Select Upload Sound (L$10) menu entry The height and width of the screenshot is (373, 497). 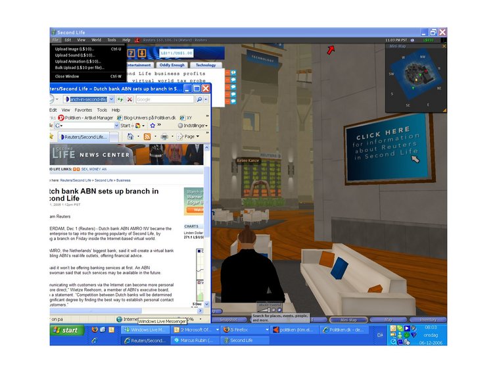(x=88, y=55)
